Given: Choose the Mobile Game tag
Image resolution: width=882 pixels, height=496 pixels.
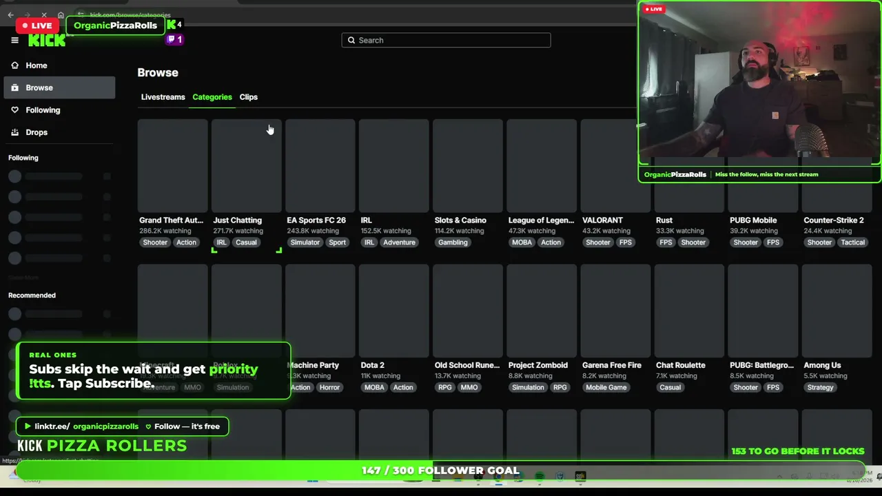Looking at the screenshot, I should coord(606,387).
